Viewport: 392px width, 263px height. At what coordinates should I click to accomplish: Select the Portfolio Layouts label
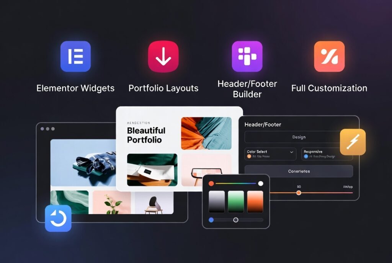point(163,88)
